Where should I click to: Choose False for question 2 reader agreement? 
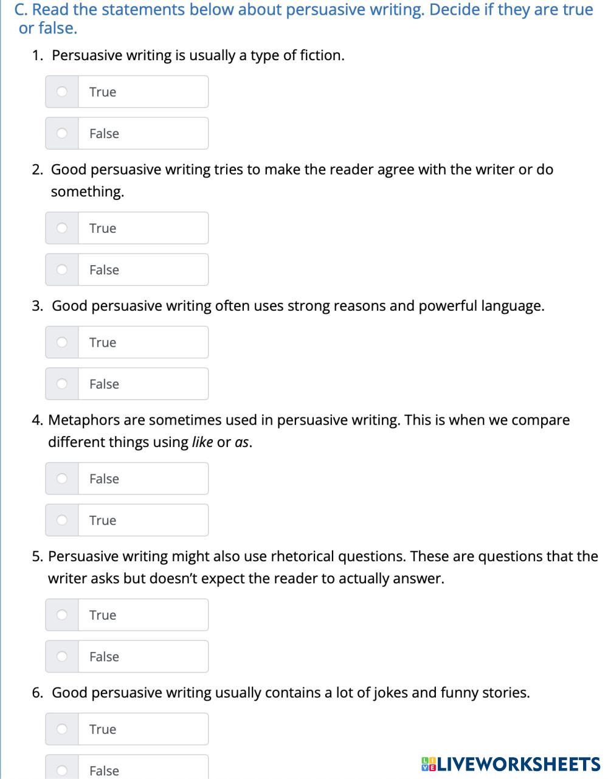click(x=62, y=269)
